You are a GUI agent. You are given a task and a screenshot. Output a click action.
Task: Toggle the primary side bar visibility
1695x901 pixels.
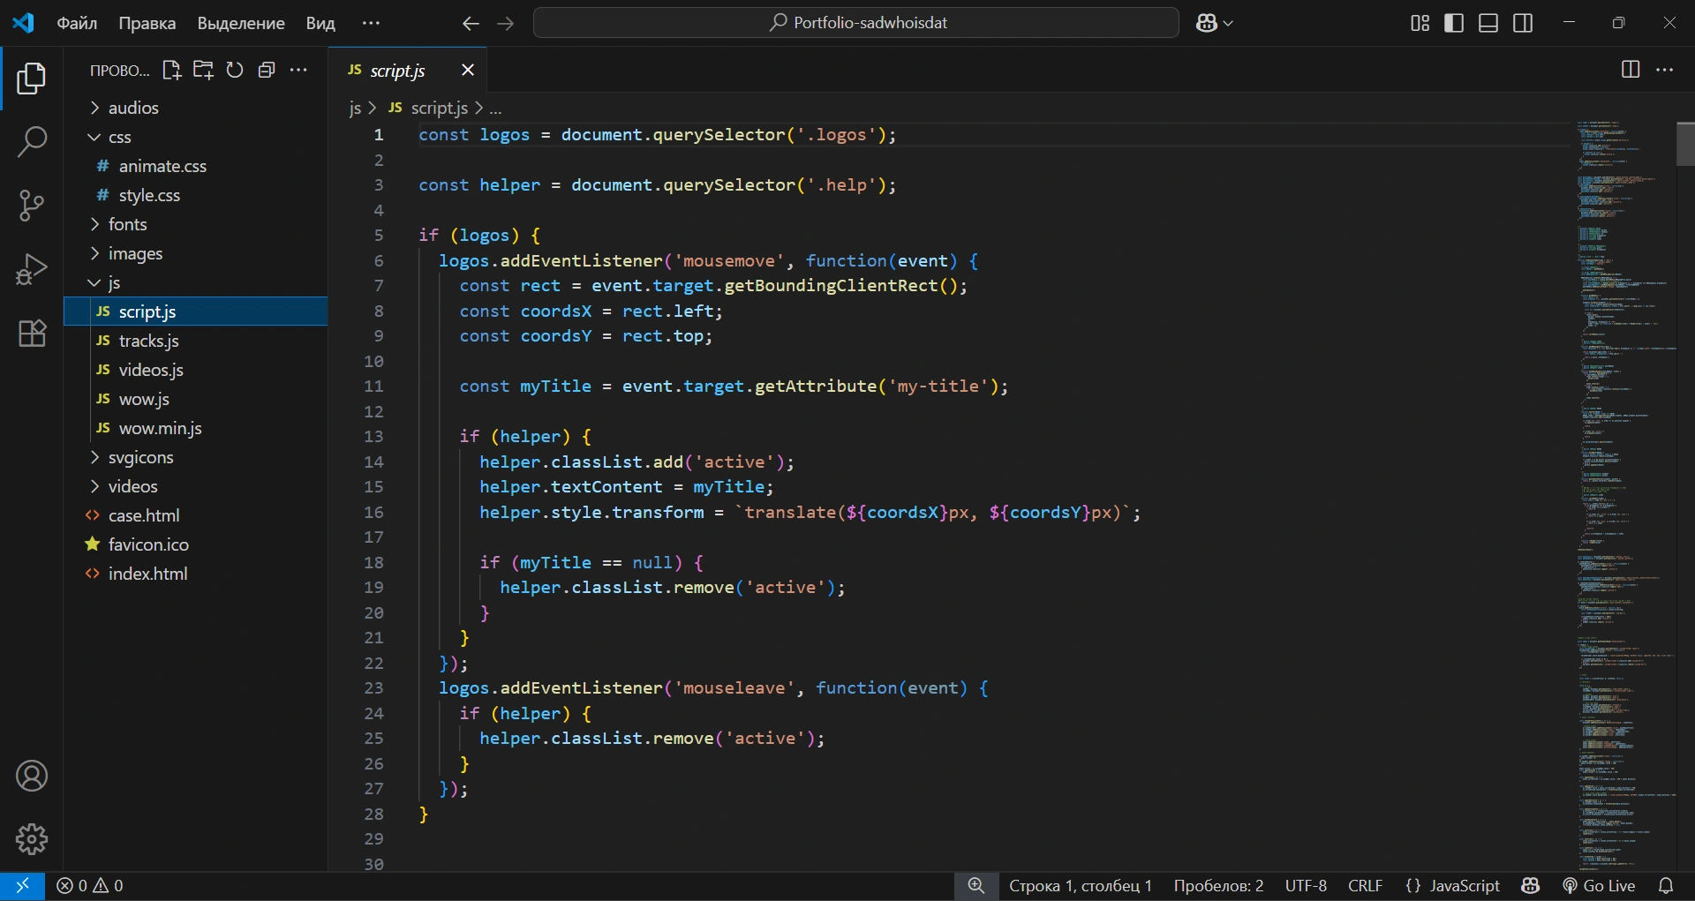click(1454, 23)
